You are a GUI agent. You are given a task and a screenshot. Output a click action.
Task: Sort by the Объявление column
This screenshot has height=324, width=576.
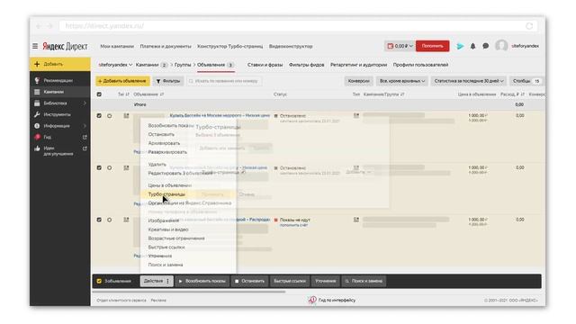(148, 94)
